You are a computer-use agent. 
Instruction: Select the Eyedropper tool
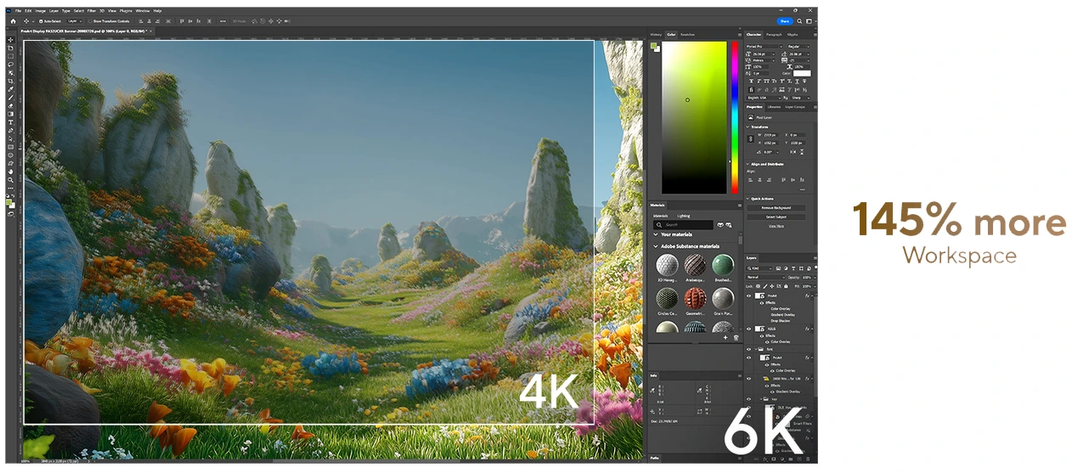[x=10, y=89]
